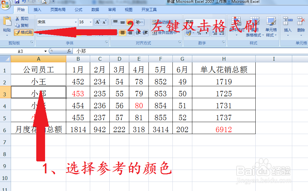The width and height of the screenshot is (308, 191).
Task: Click the Office button
Action: (x=5, y=5)
